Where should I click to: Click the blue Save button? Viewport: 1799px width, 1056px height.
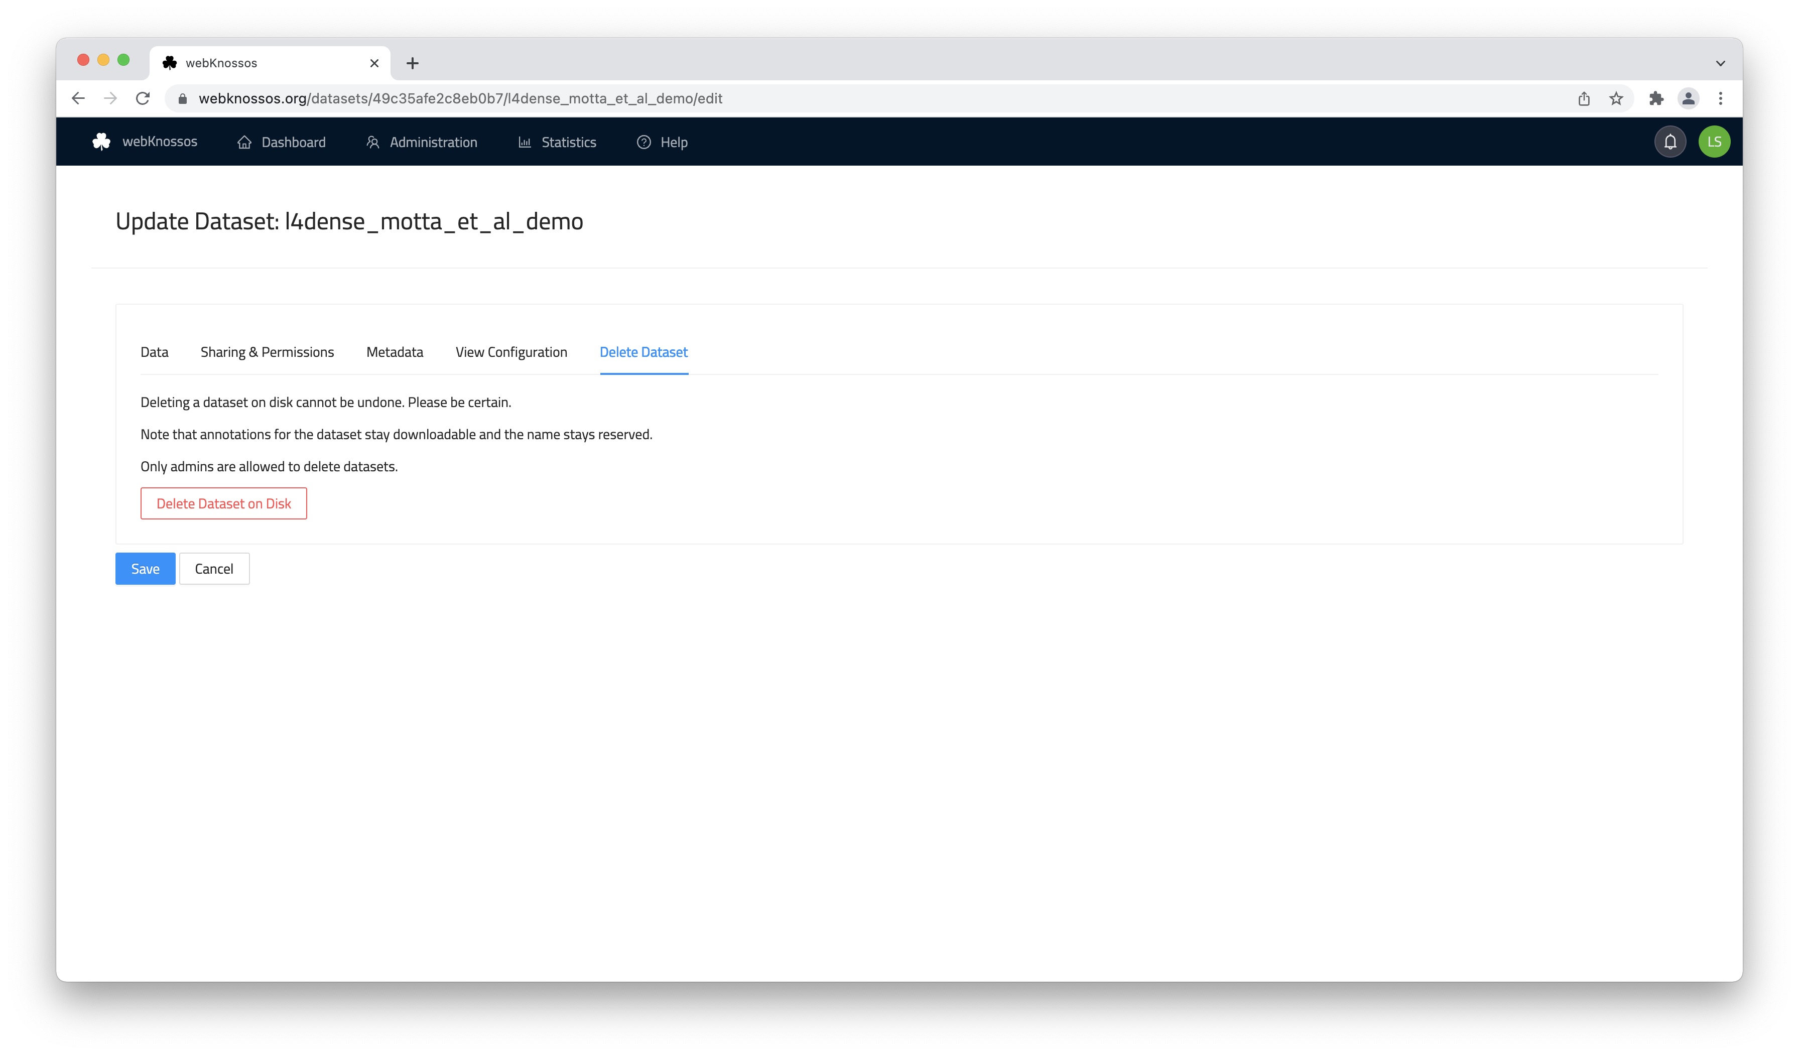[x=146, y=568]
